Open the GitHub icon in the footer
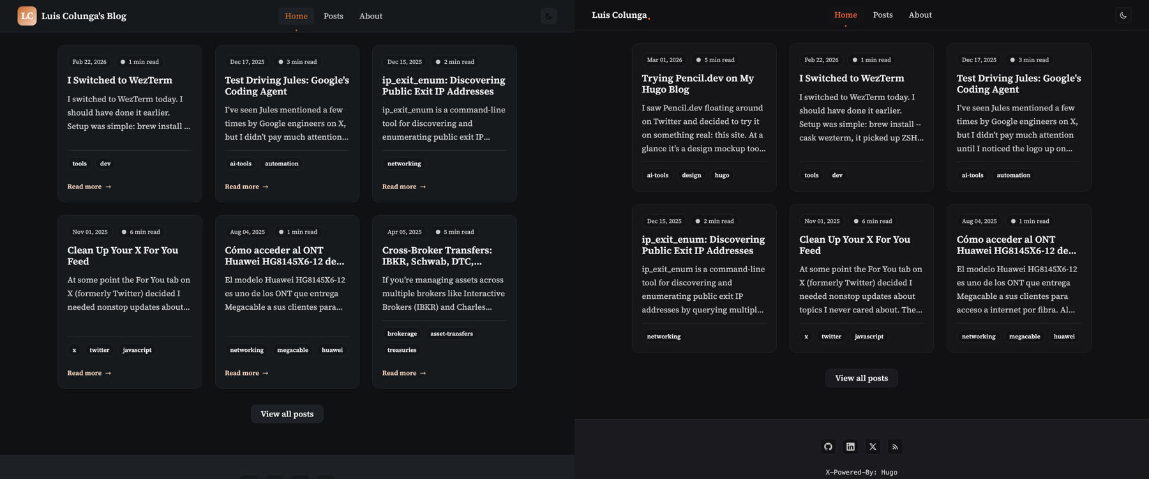 coord(828,446)
